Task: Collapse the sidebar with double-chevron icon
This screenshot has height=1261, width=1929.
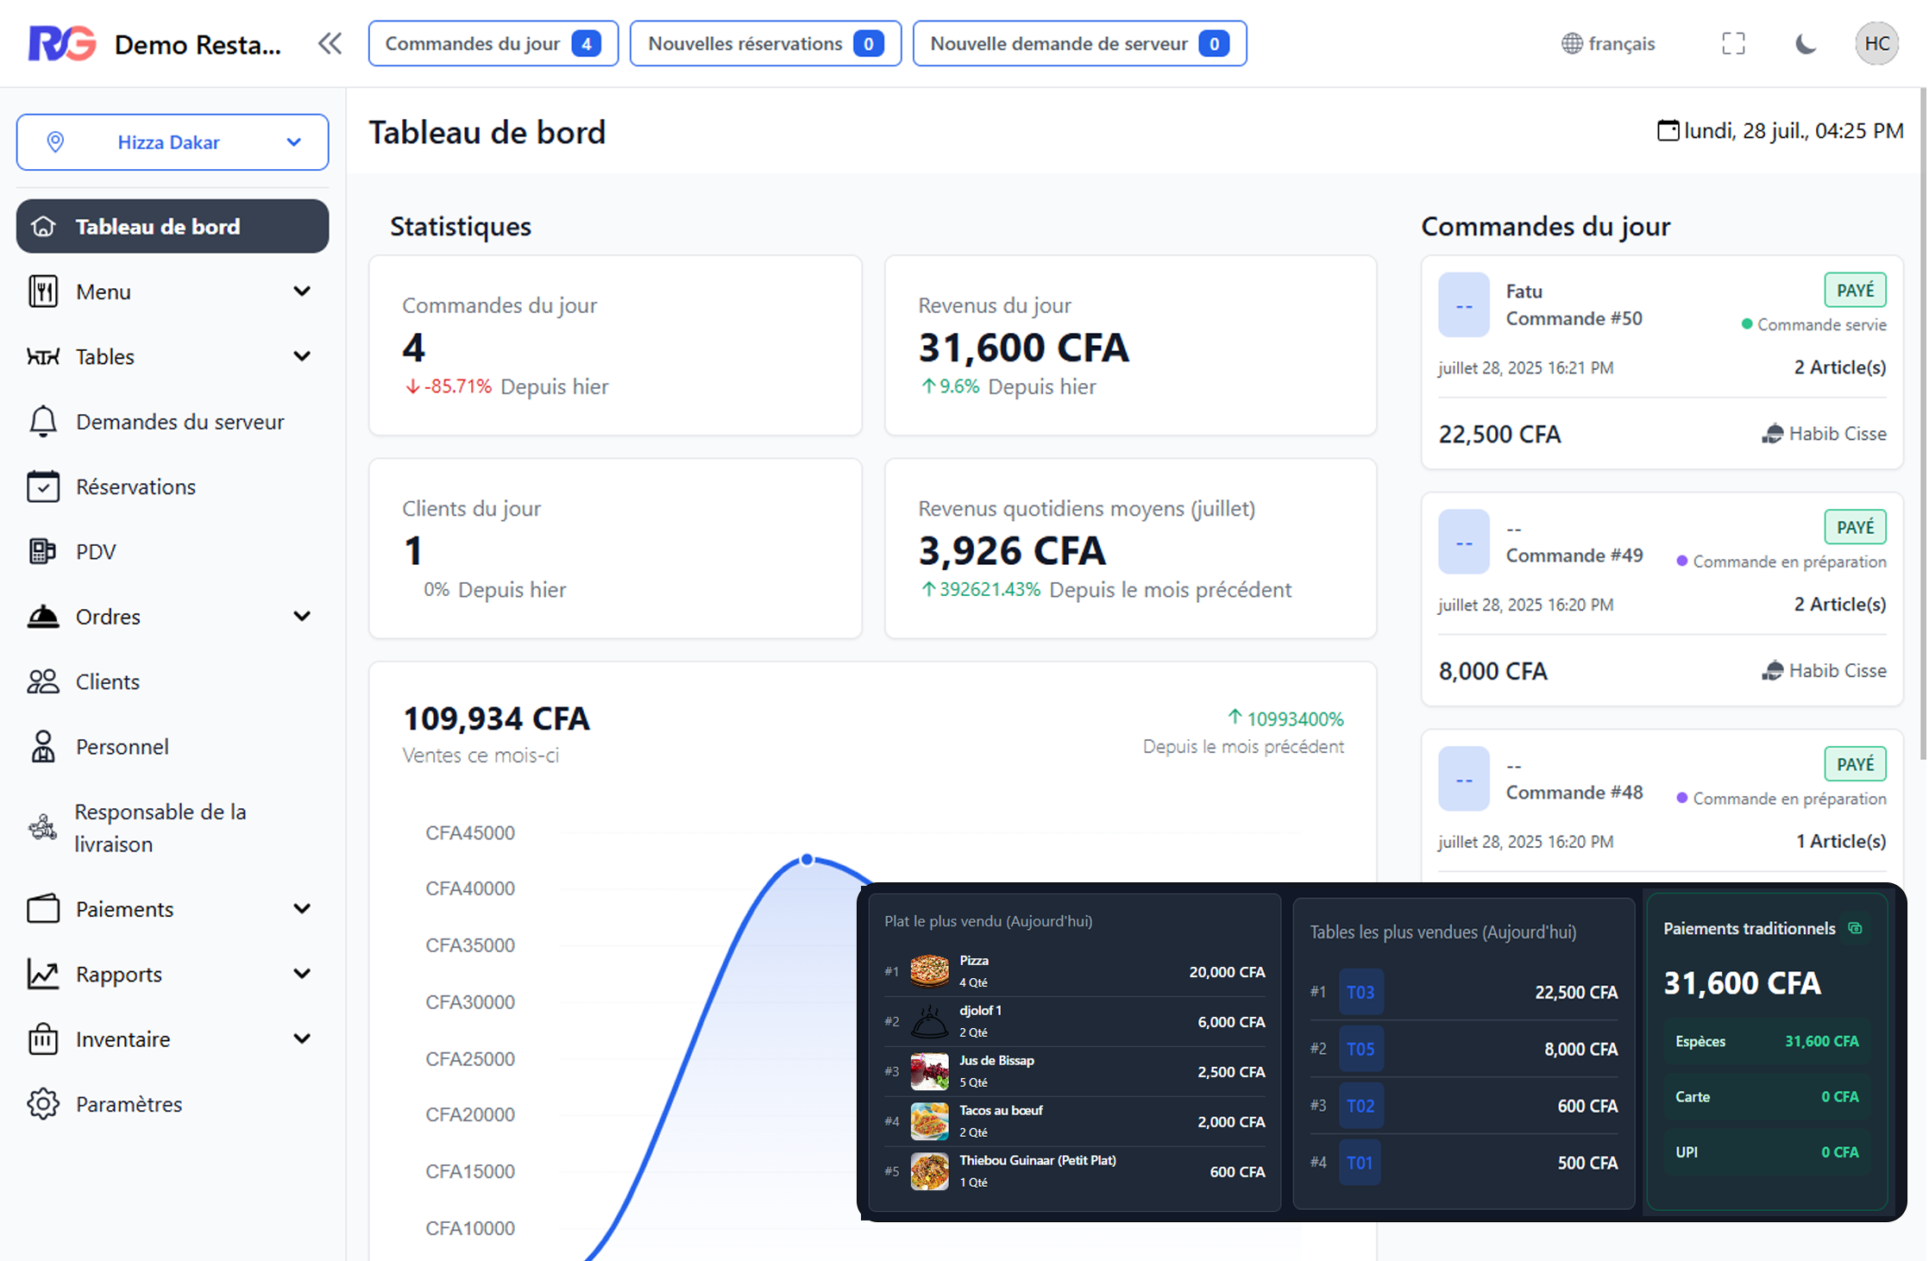Action: (330, 43)
